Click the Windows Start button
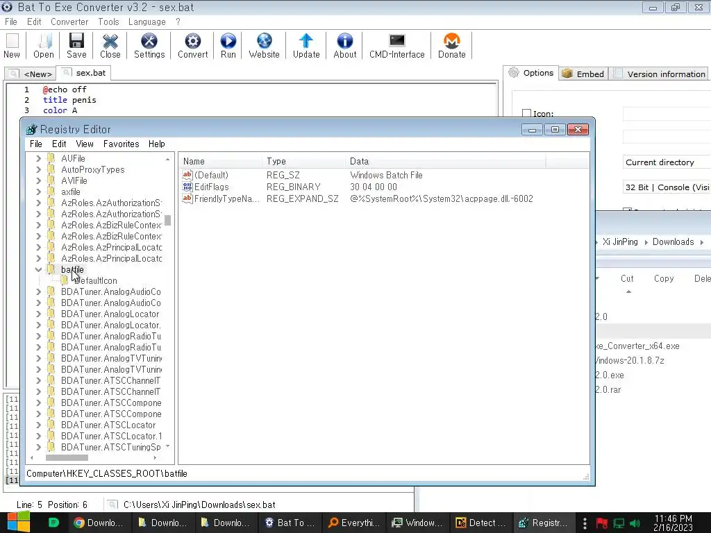Viewport: 711px width, 533px height. 18,522
